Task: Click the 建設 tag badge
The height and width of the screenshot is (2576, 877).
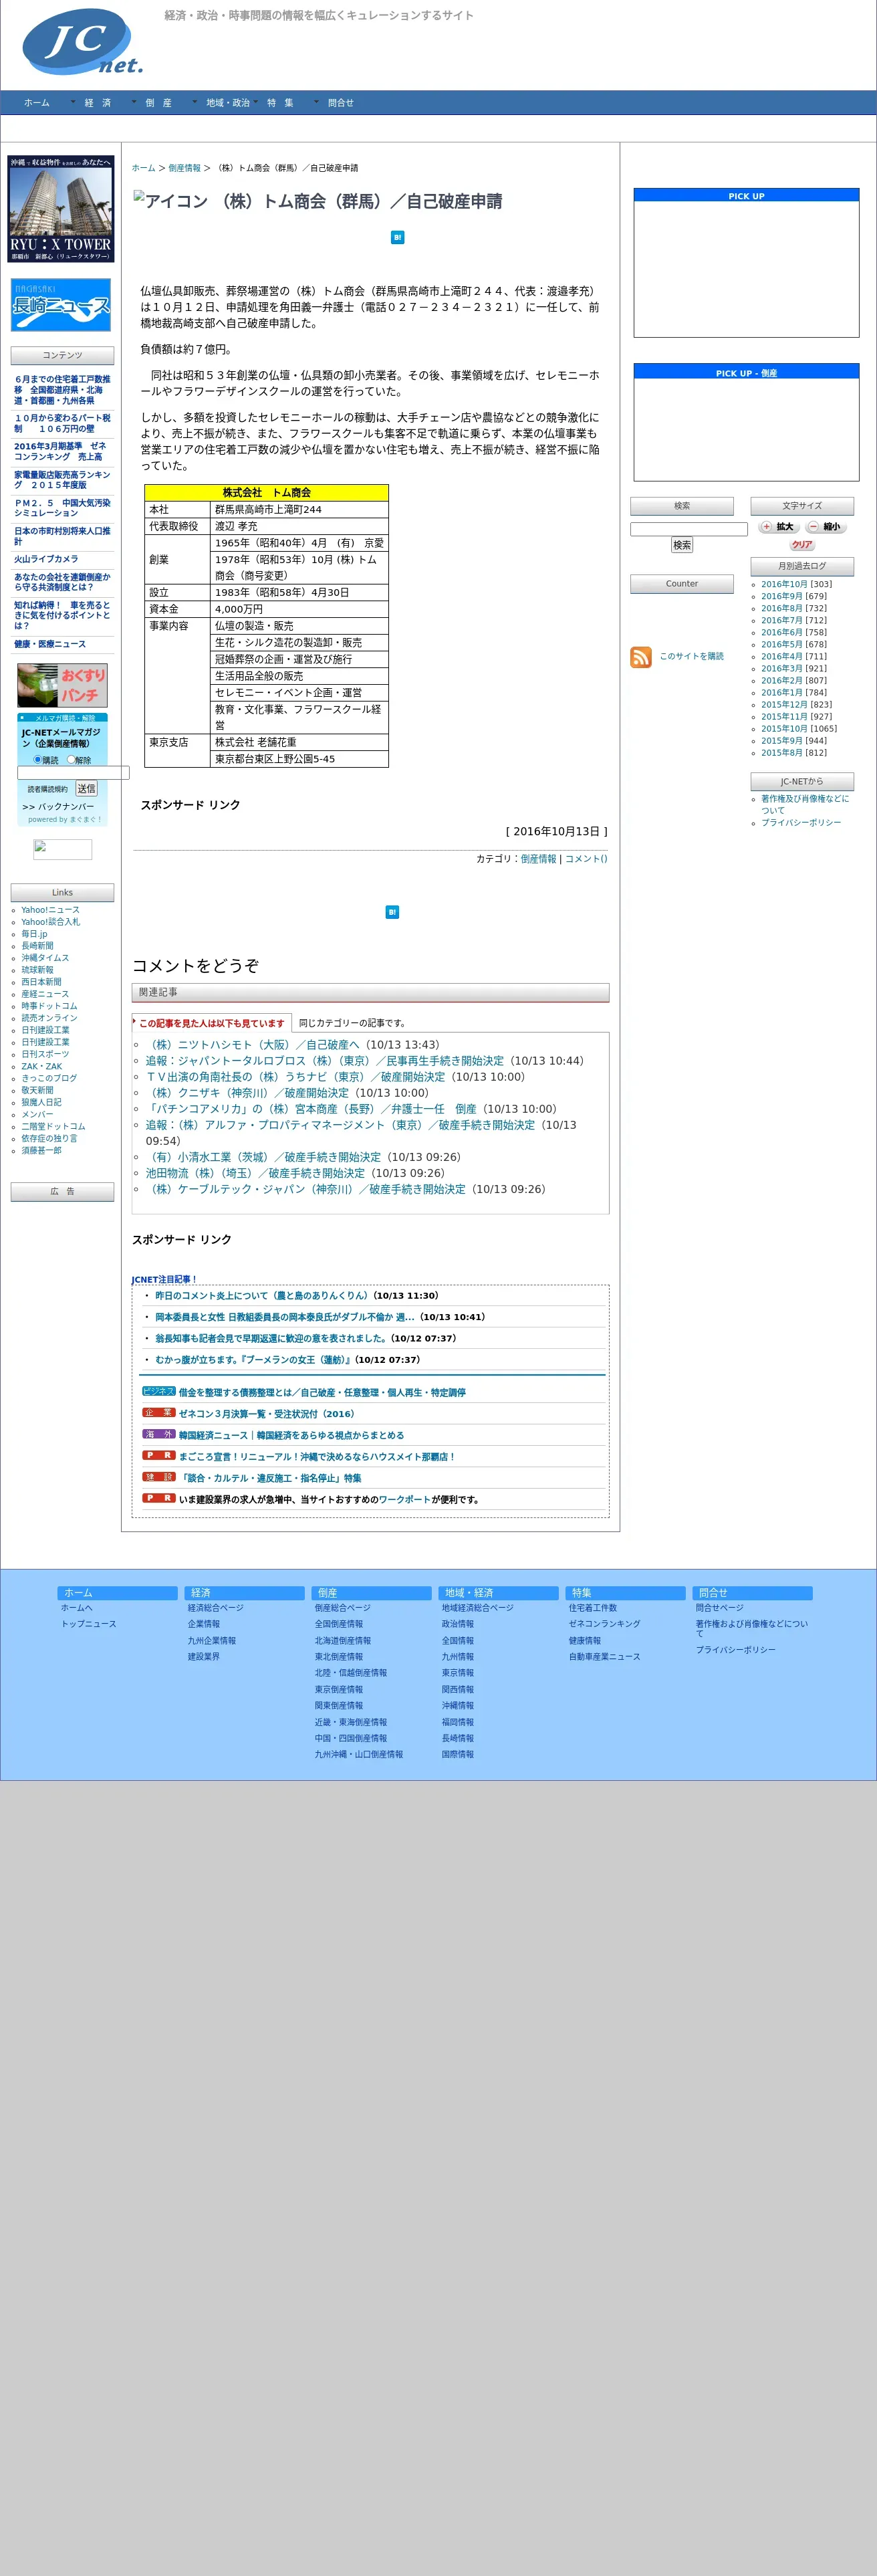Action: coord(159,1477)
